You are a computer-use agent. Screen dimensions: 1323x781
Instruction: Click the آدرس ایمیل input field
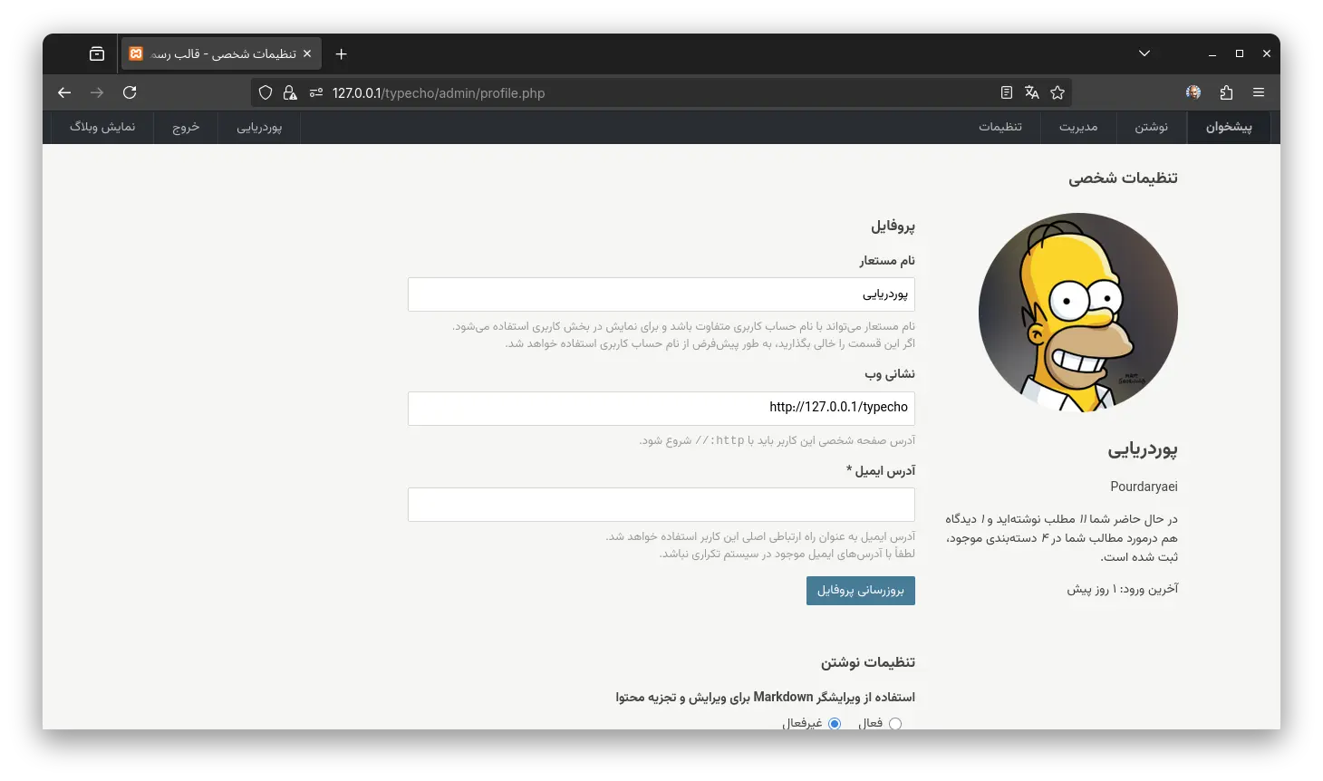pos(661,505)
